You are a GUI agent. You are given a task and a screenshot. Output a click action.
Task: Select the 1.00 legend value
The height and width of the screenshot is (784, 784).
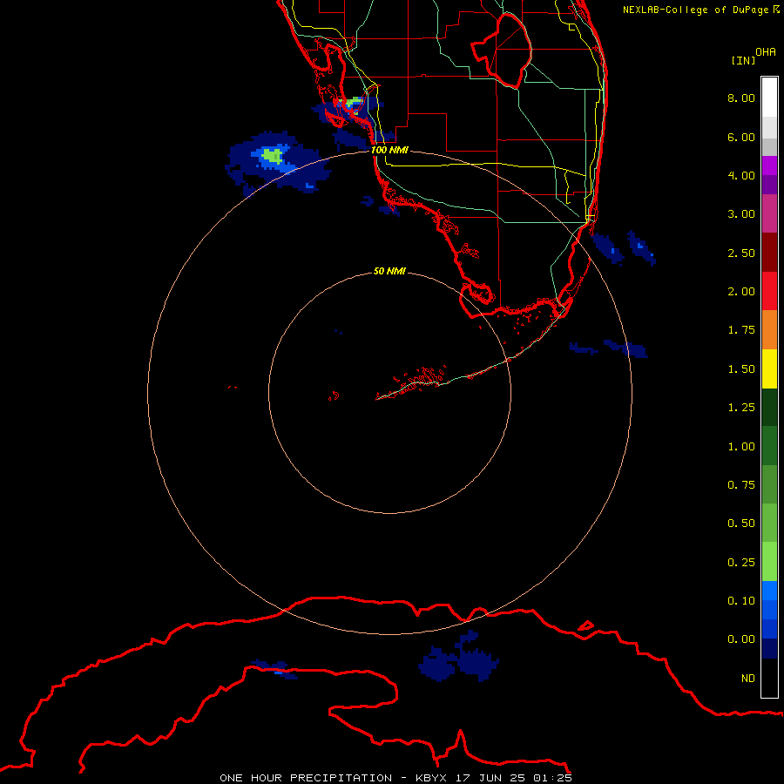pos(741,447)
